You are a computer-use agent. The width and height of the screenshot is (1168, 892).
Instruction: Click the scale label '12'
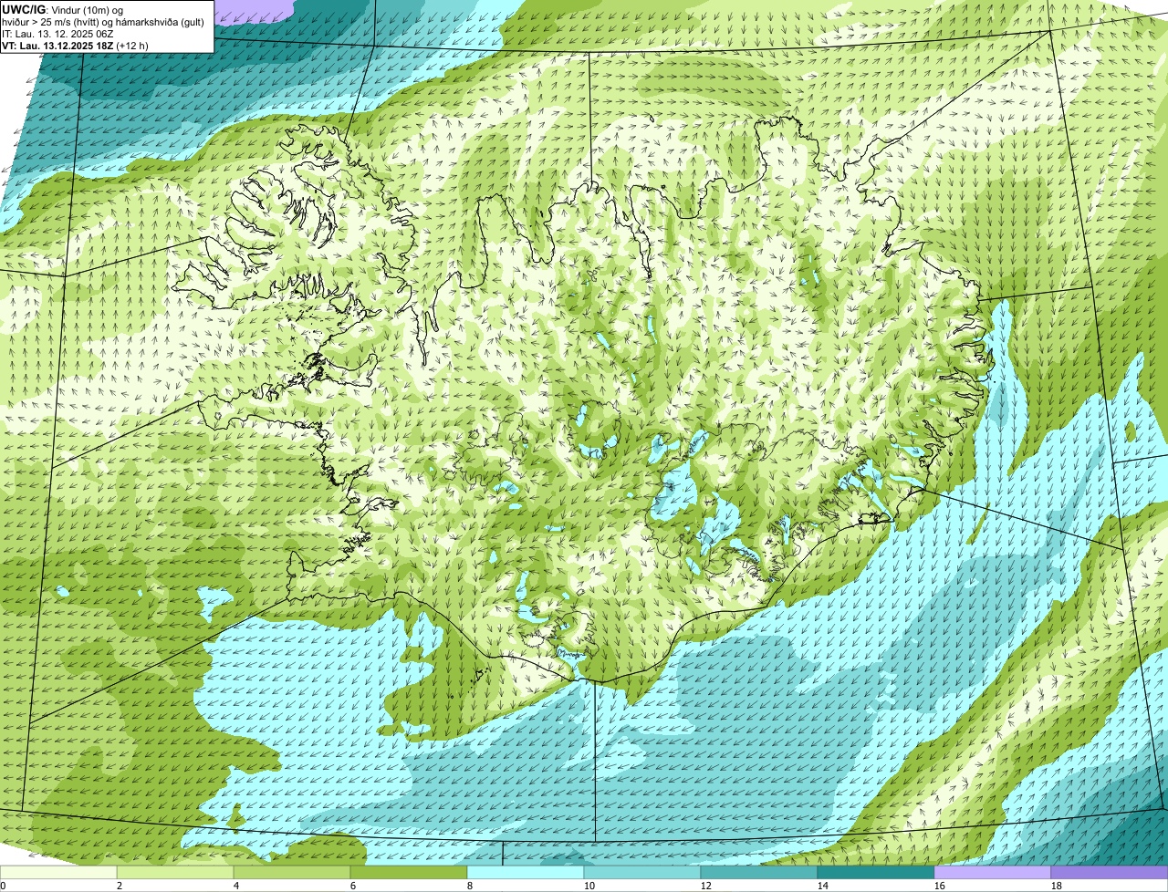point(706,886)
